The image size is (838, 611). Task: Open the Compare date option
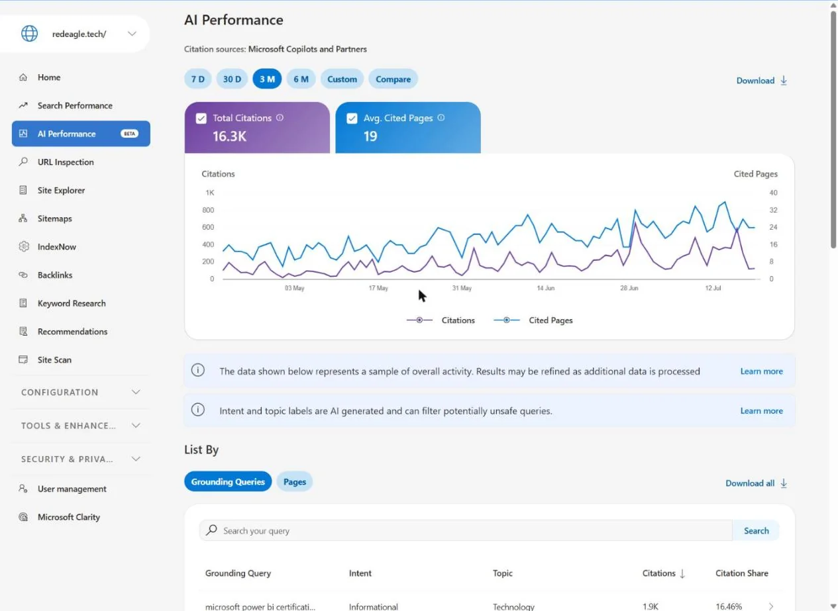393,79
